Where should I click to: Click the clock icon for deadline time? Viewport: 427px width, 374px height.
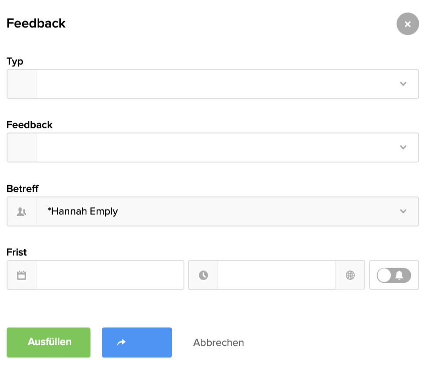(x=203, y=275)
